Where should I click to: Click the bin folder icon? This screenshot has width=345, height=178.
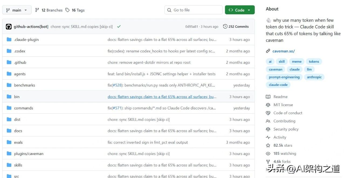point(9,96)
